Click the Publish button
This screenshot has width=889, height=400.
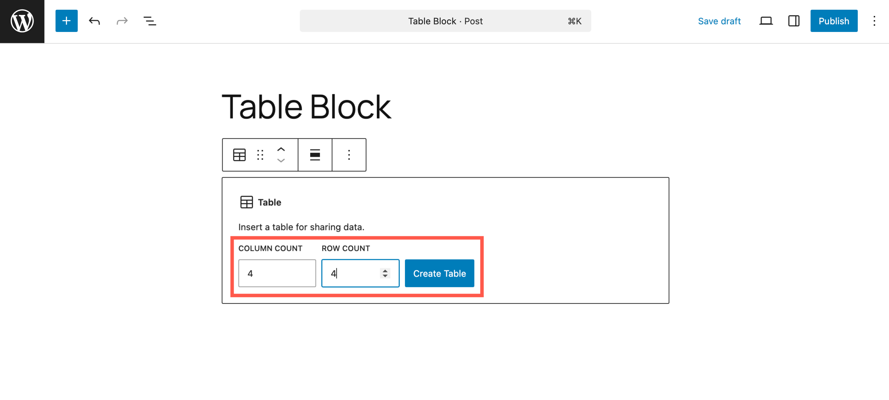[834, 21]
